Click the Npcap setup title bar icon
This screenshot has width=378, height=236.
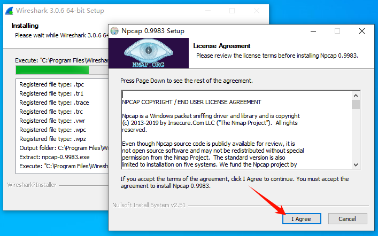(114, 31)
